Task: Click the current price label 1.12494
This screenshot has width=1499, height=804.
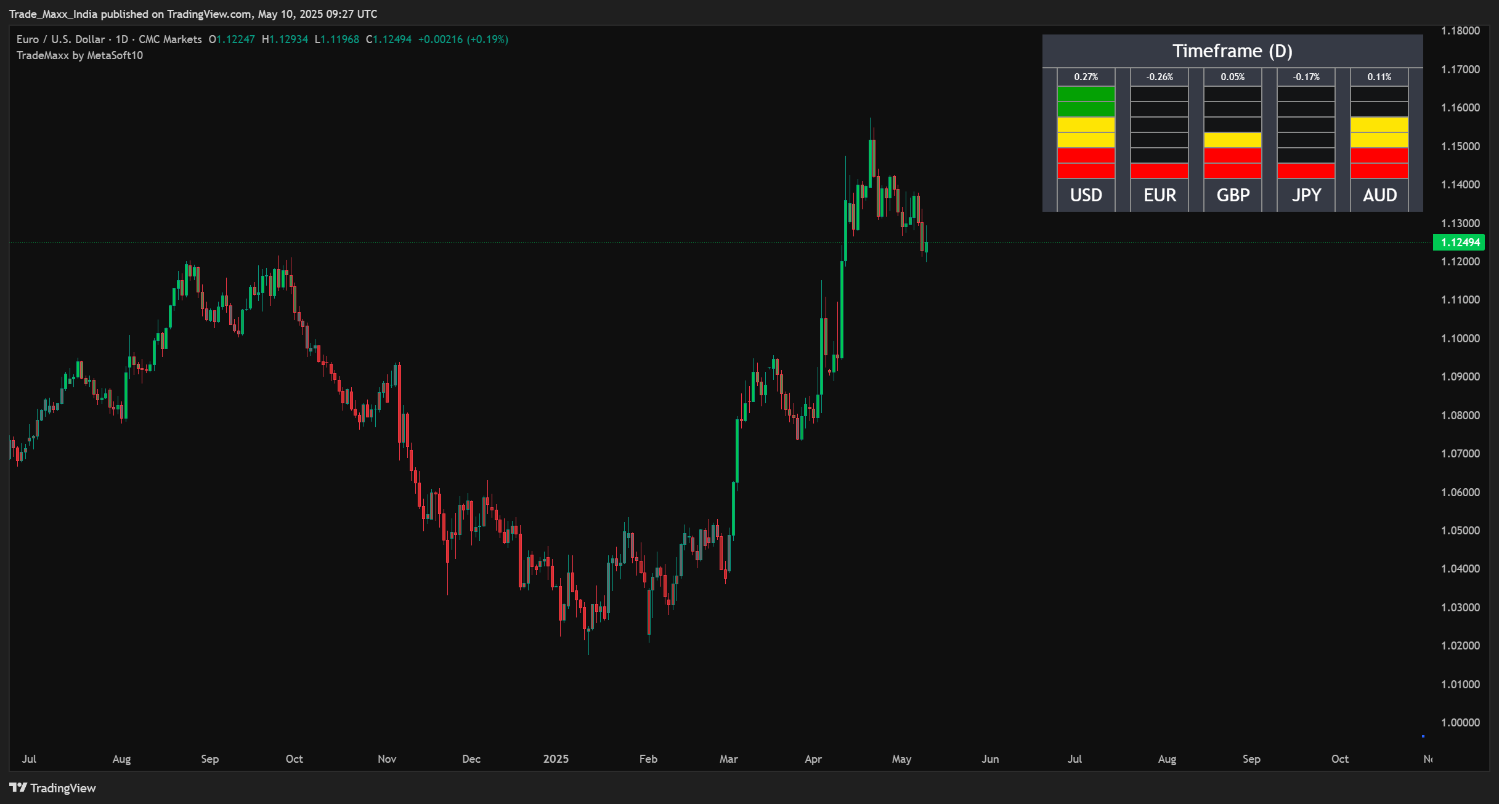Action: (x=1460, y=243)
